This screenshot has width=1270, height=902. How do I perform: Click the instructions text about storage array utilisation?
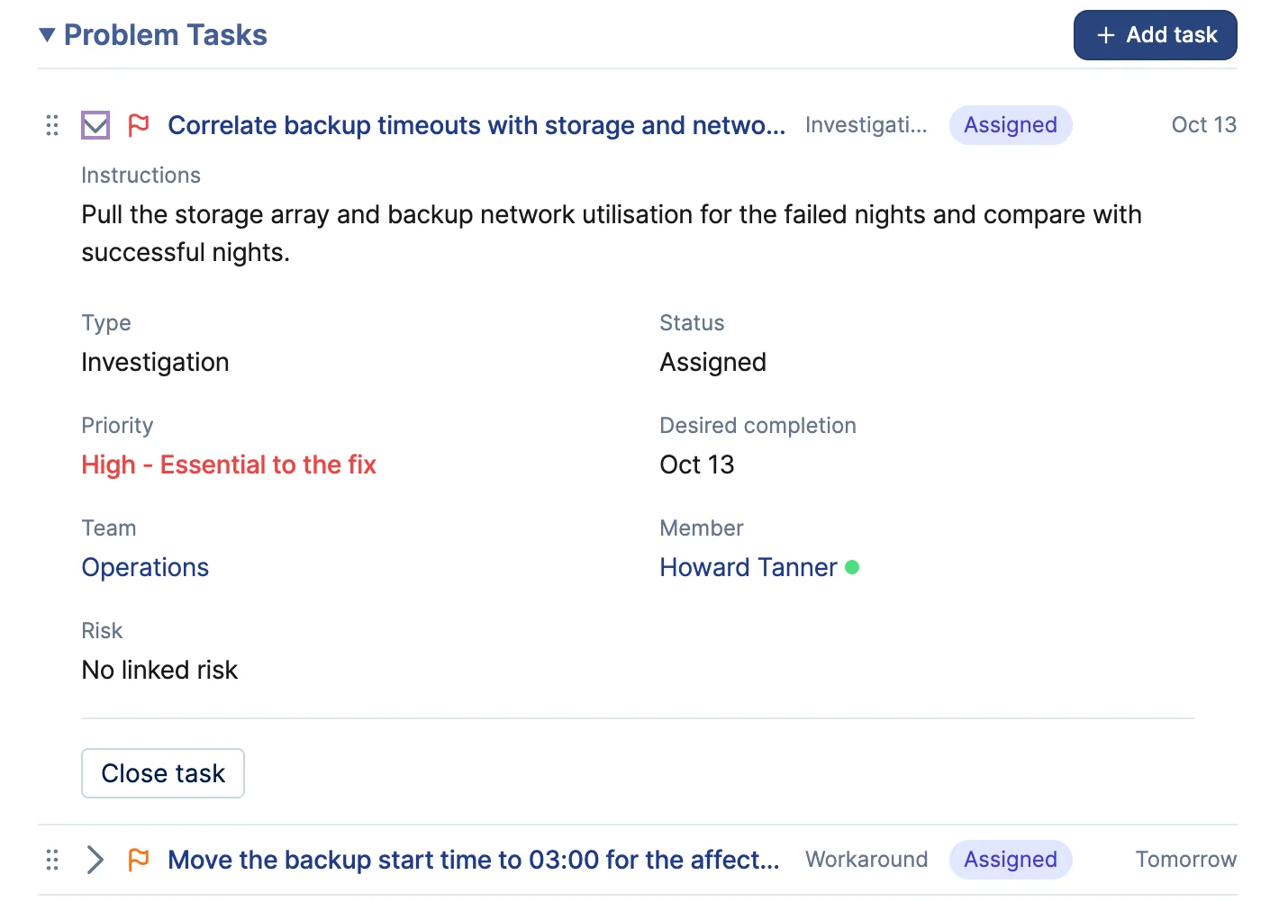[x=612, y=233]
